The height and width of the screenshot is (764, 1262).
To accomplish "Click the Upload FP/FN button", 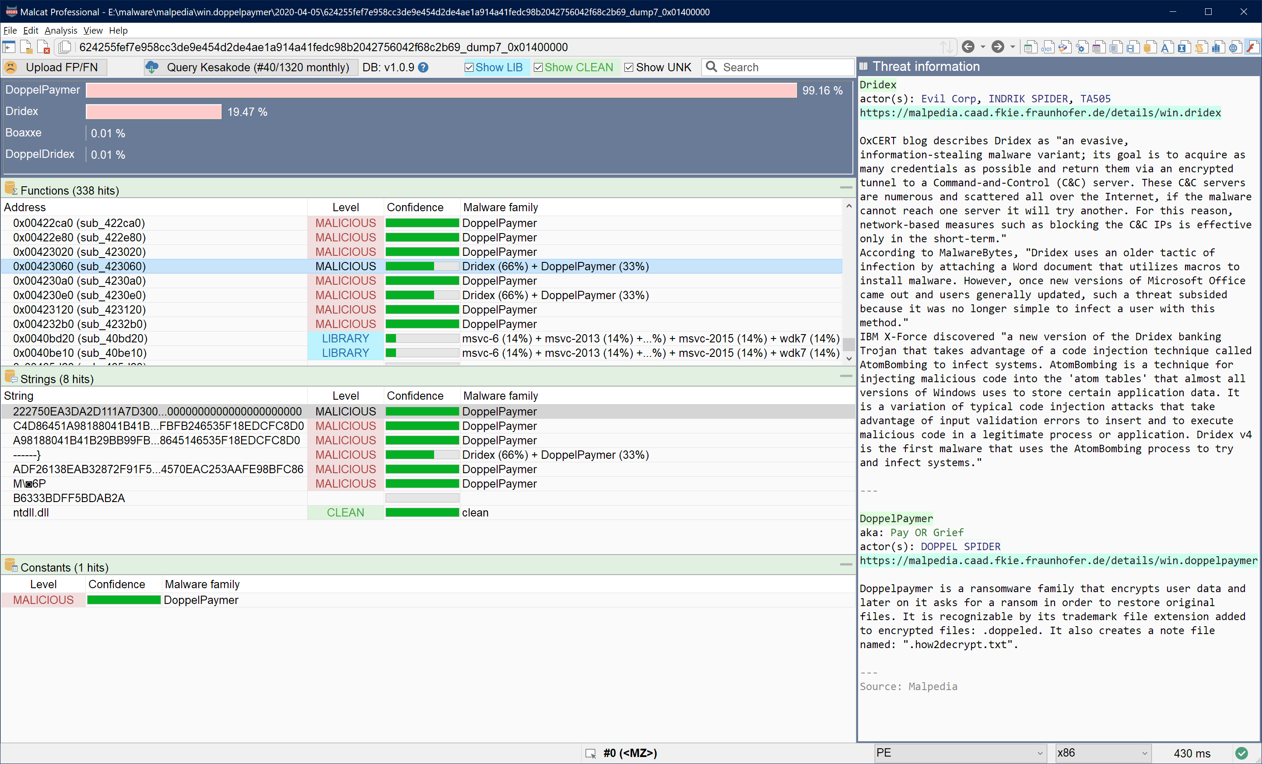I will point(55,67).
